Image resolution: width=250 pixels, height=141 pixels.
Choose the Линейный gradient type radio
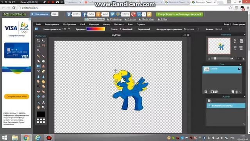pyautogui.click(x=121, y=29)
